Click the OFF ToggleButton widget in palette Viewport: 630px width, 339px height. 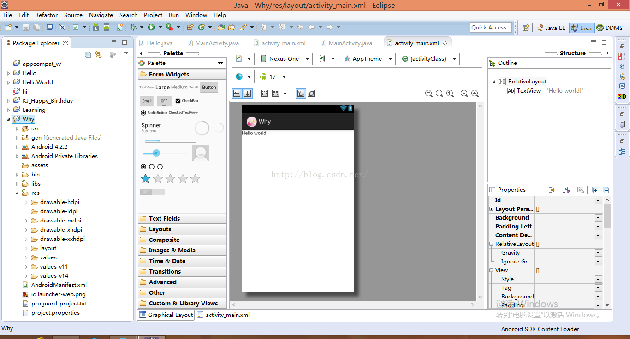(164, 101)
